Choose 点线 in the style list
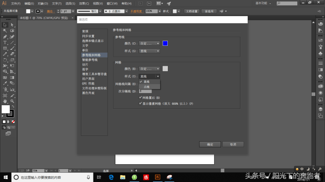Image resolution: width=325 pixels, height=182 pixels. 149,87
